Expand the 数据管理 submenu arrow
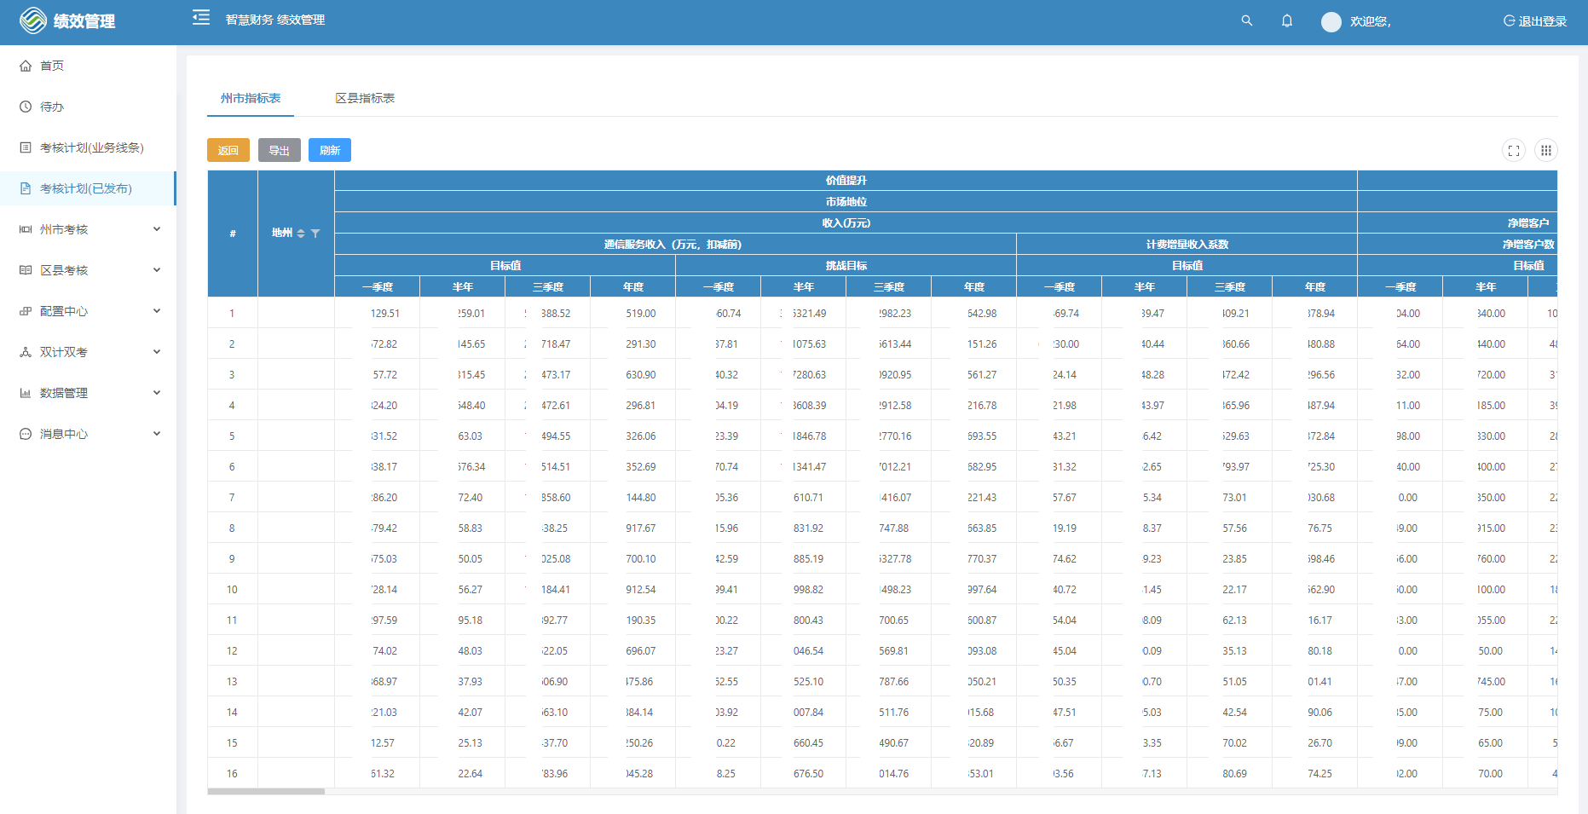This screenshot has width=1588, height=814. (157, 393)
